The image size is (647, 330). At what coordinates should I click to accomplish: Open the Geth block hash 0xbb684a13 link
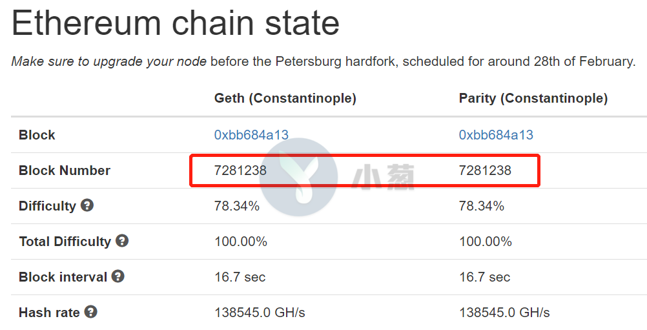click(x=251, y=135)
